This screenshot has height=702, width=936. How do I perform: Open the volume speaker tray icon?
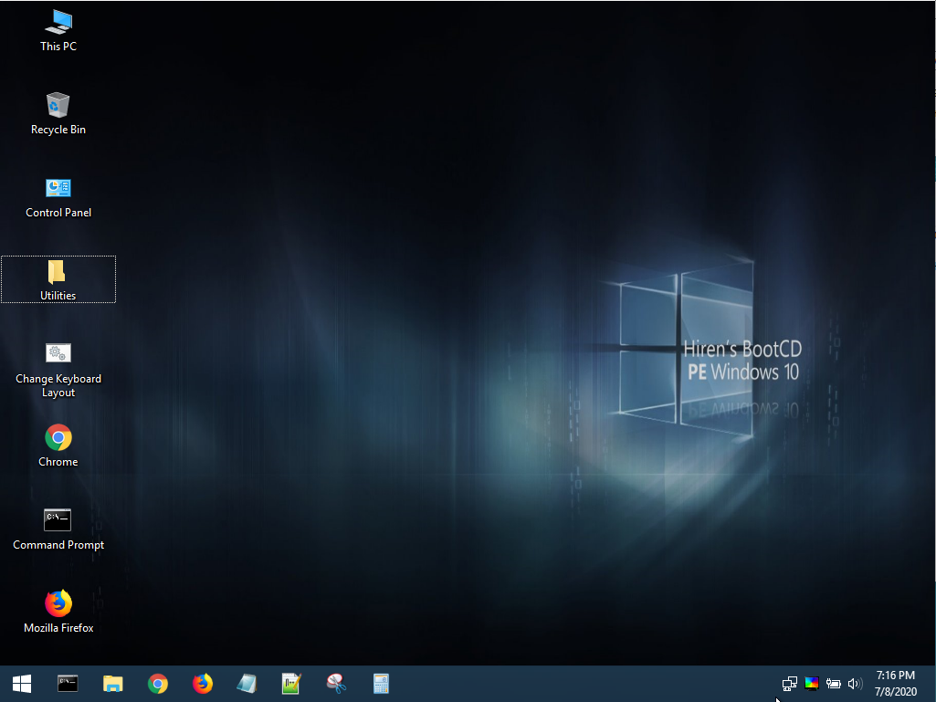855,684
